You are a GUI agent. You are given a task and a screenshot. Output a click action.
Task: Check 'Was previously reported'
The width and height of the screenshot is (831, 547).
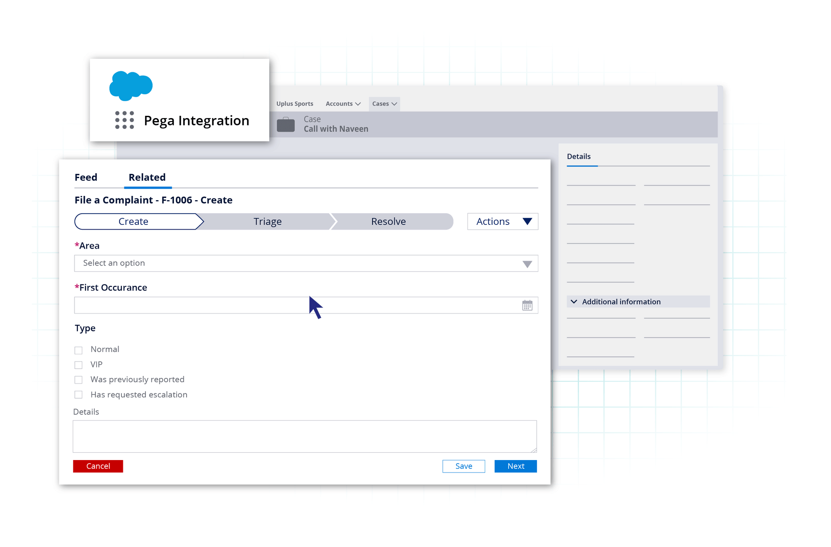(78, 380)
